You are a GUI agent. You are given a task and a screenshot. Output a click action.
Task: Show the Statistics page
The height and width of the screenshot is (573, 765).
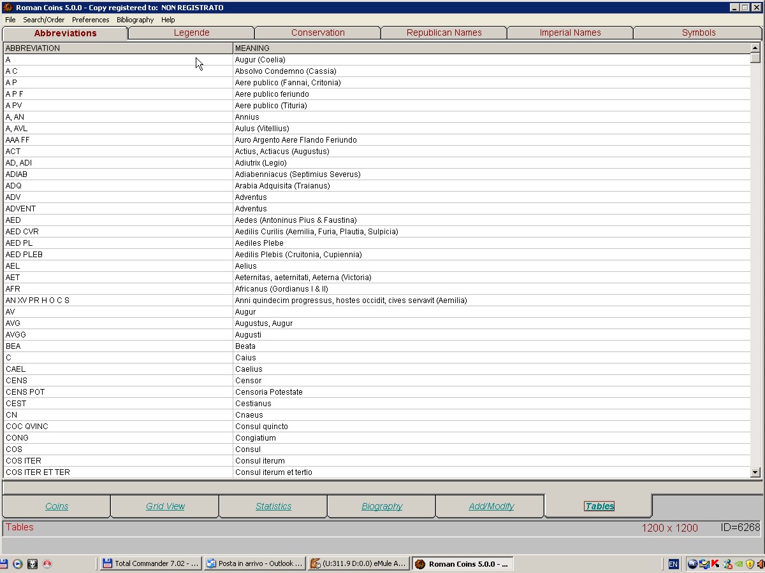(x=273, y=506)
